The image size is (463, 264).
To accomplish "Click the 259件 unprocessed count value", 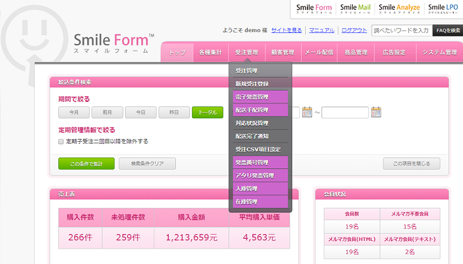I will click(128, 237).
